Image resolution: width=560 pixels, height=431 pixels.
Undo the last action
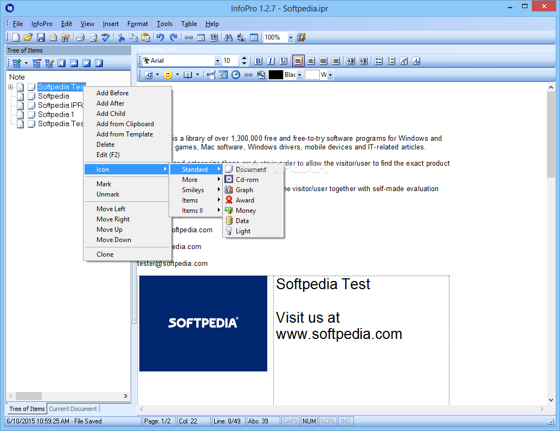point(160,37)
